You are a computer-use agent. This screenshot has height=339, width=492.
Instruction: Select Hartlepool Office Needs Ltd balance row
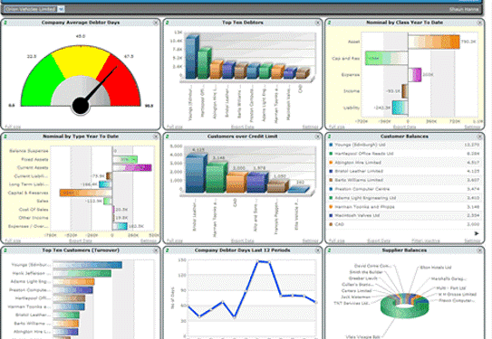(404, 154)
